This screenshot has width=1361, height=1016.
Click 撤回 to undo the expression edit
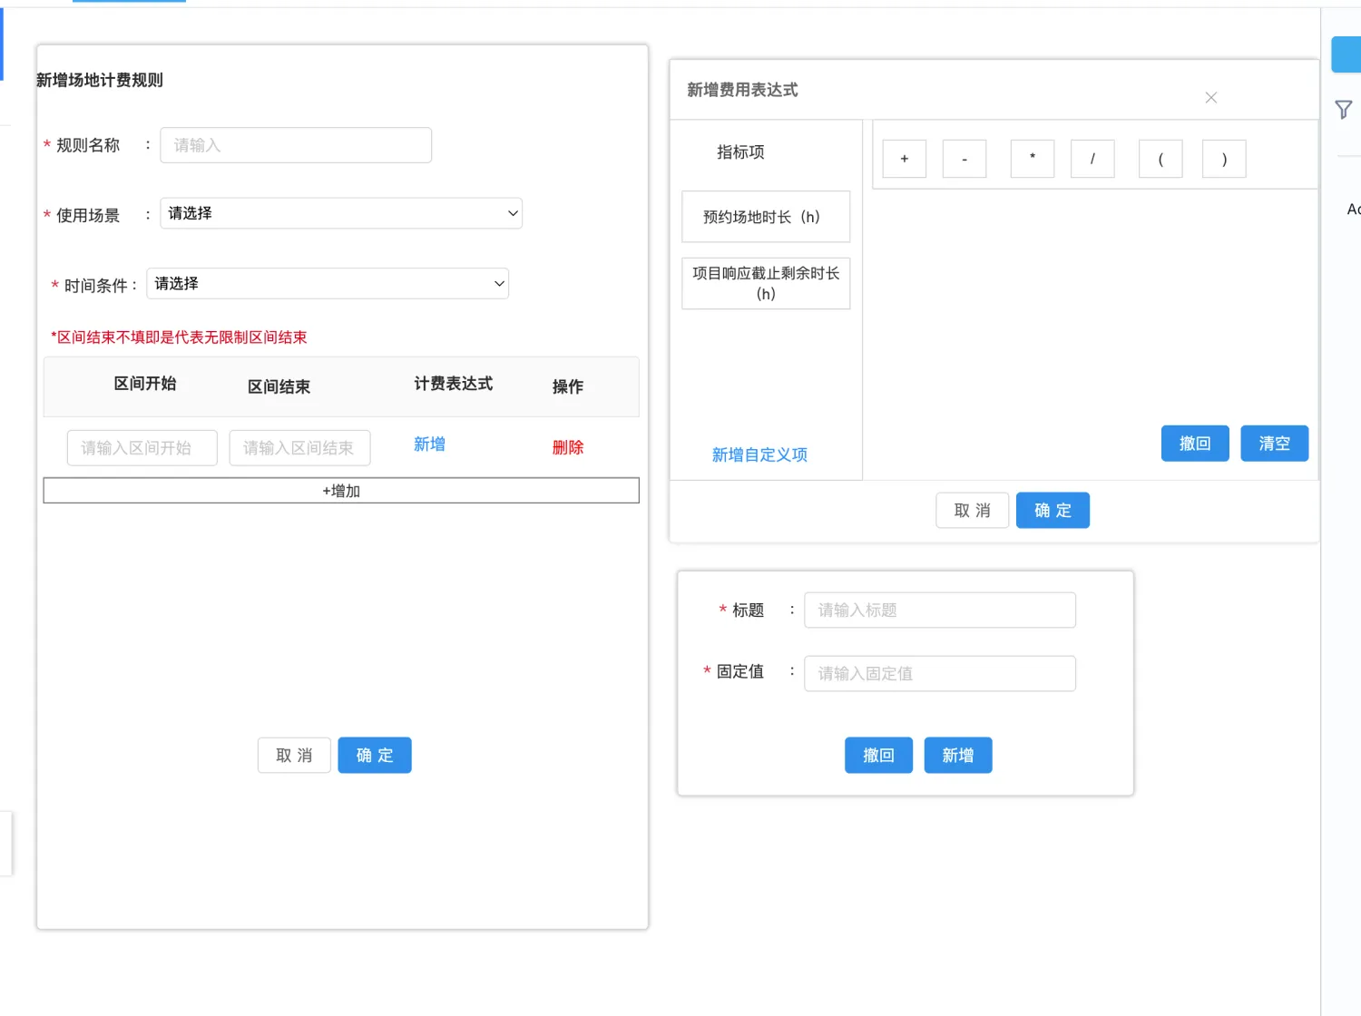1194,443
